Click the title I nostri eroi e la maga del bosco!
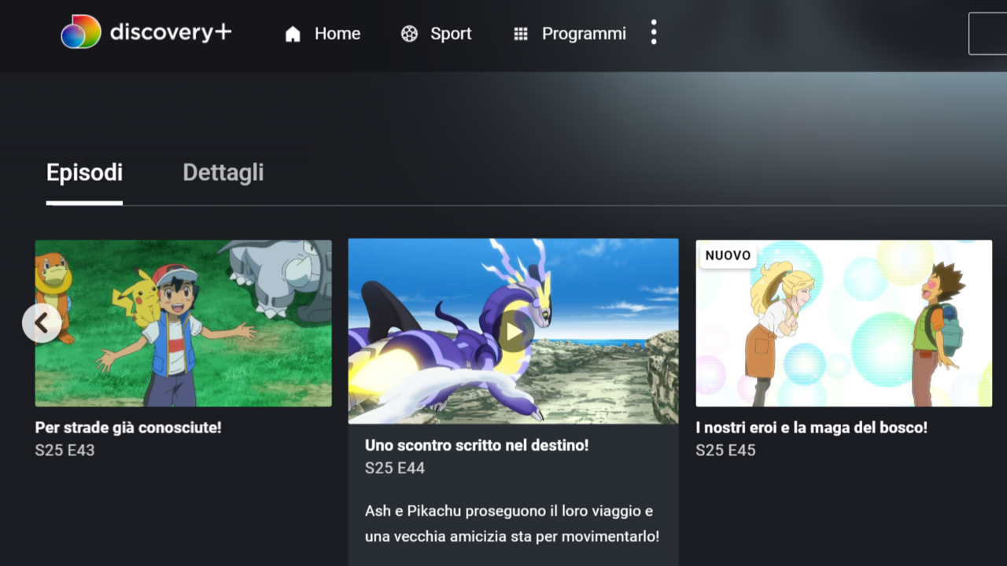 point(812,428)
